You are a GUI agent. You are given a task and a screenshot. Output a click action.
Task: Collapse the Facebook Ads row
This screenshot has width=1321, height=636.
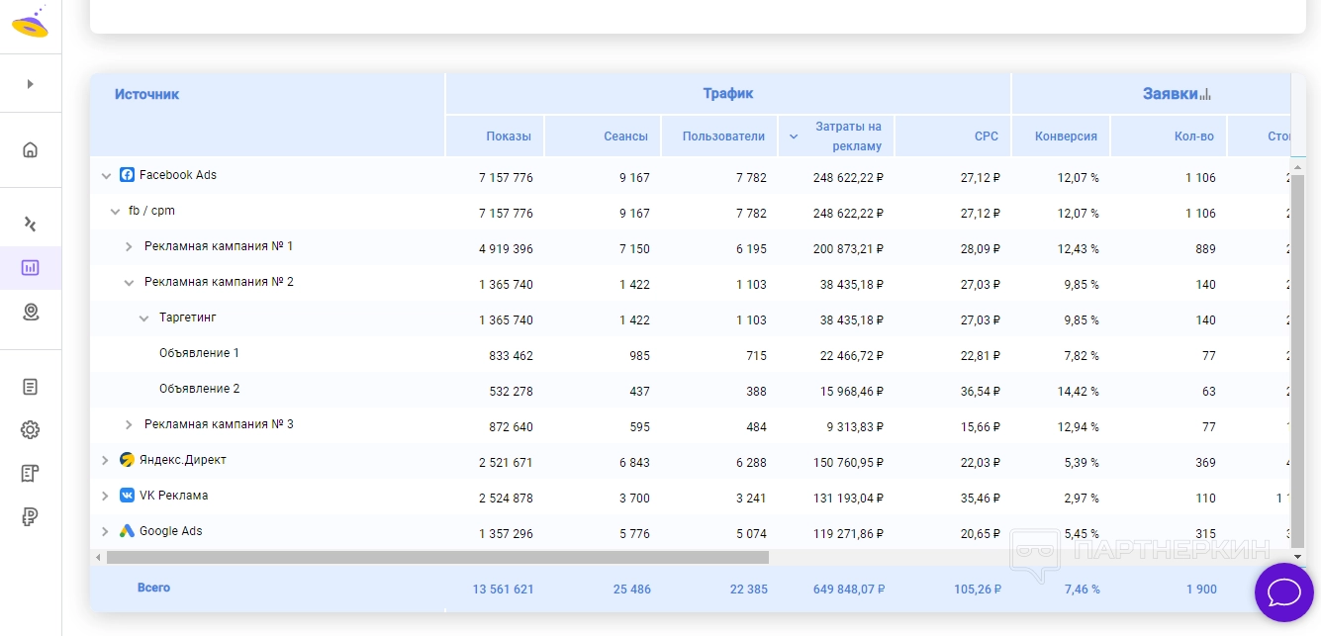pyautogui.click(x=106, y=176)
